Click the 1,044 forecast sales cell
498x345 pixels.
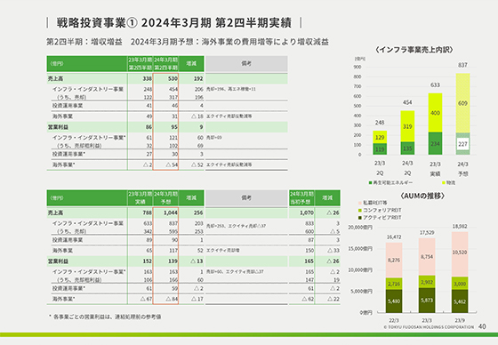tap(171, 213)
